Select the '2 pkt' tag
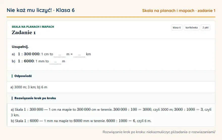Screen dimensions: 222x140 (205, 27)
